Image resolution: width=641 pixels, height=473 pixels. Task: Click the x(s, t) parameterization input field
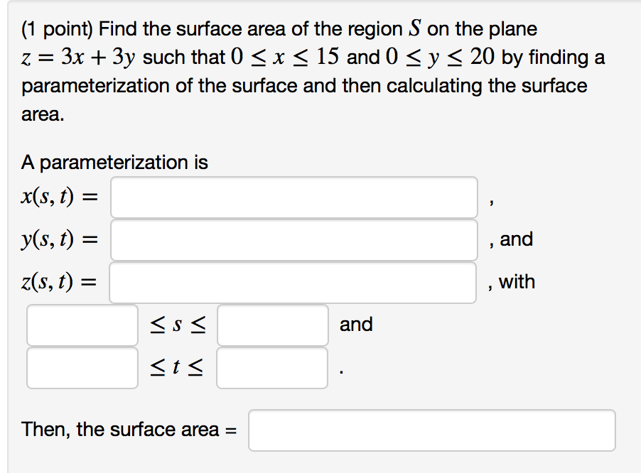click(x=293, y=197)
